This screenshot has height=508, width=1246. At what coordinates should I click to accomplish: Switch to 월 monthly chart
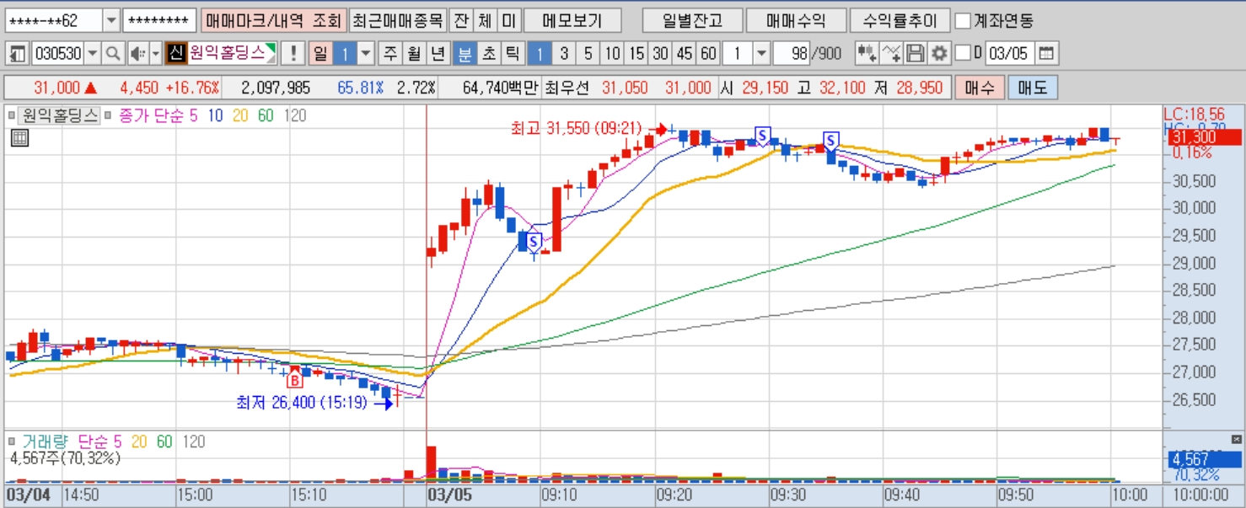[414, 54]
